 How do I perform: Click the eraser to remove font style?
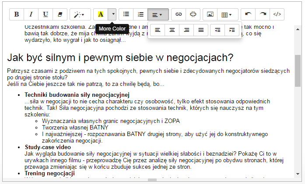(60, 14)
